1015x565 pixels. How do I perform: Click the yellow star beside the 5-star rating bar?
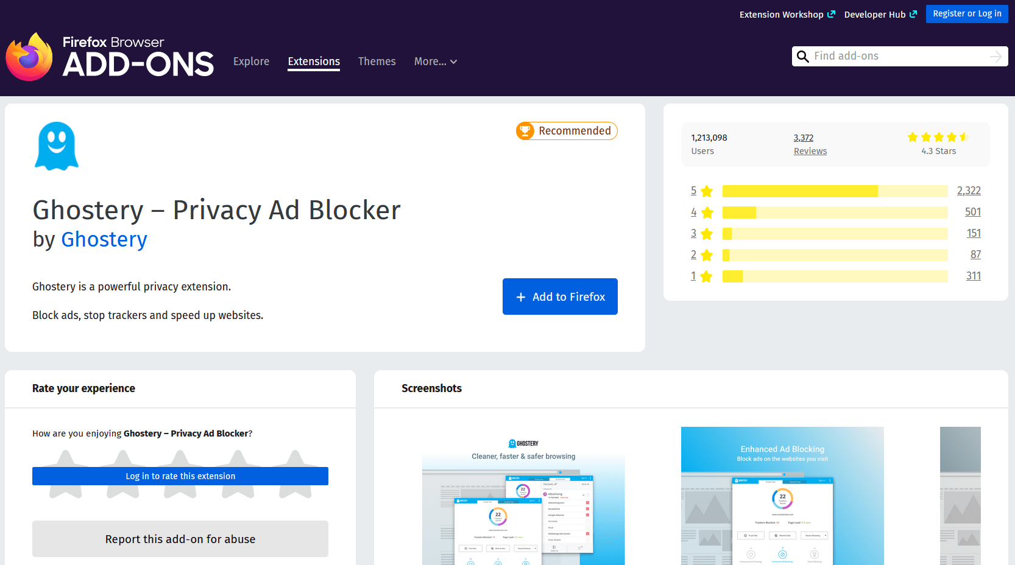click(x=706, y=191)
